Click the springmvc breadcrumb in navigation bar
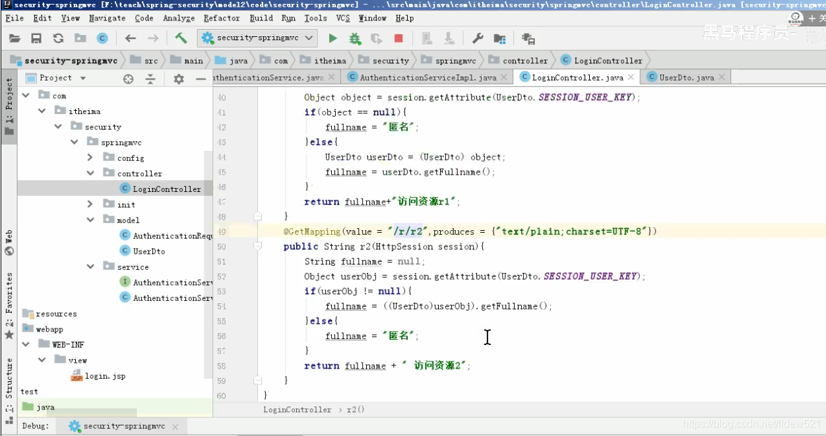826x436 pixels. coord(448,61)
